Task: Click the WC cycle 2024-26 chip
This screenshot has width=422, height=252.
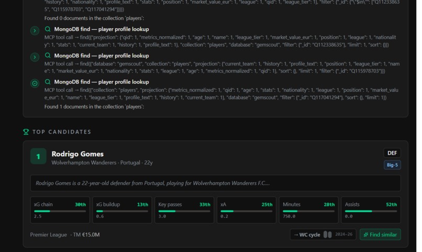Action: (x=323, y=235)
